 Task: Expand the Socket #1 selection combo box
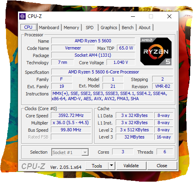pyautogui.click(x=70, y=152)
